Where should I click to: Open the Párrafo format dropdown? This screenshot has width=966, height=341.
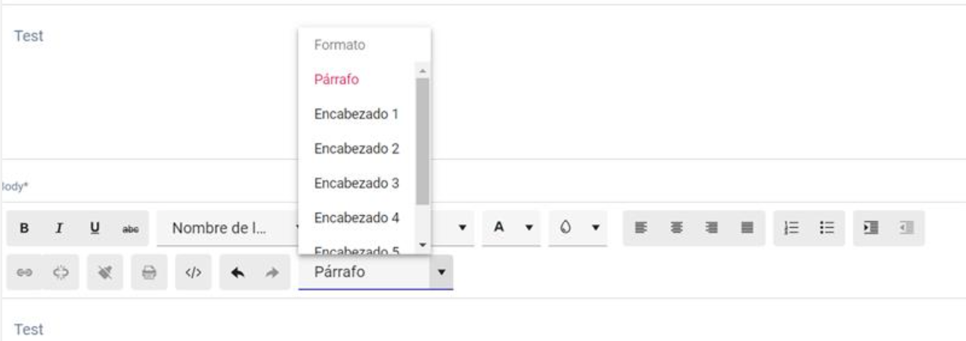point(441,271)
